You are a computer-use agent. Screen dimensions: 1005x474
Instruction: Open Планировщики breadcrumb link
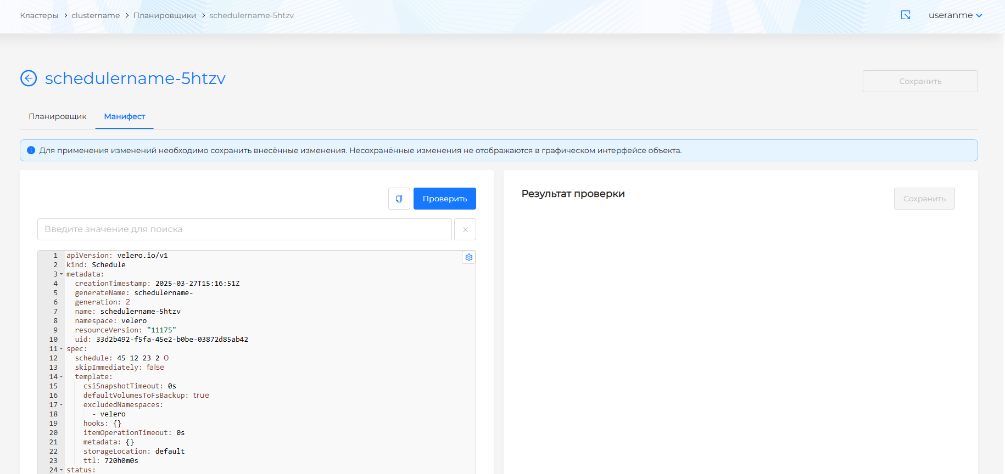pos(164,15)
